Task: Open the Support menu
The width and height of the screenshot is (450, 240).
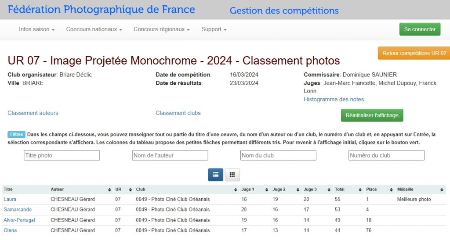Action: pos(214,29)
